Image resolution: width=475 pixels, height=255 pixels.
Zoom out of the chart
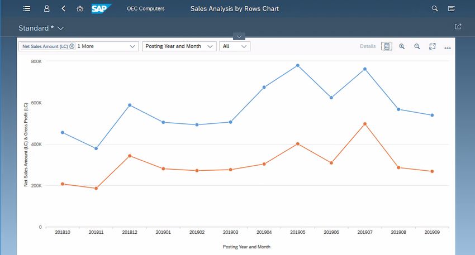(x=417, y=46)
